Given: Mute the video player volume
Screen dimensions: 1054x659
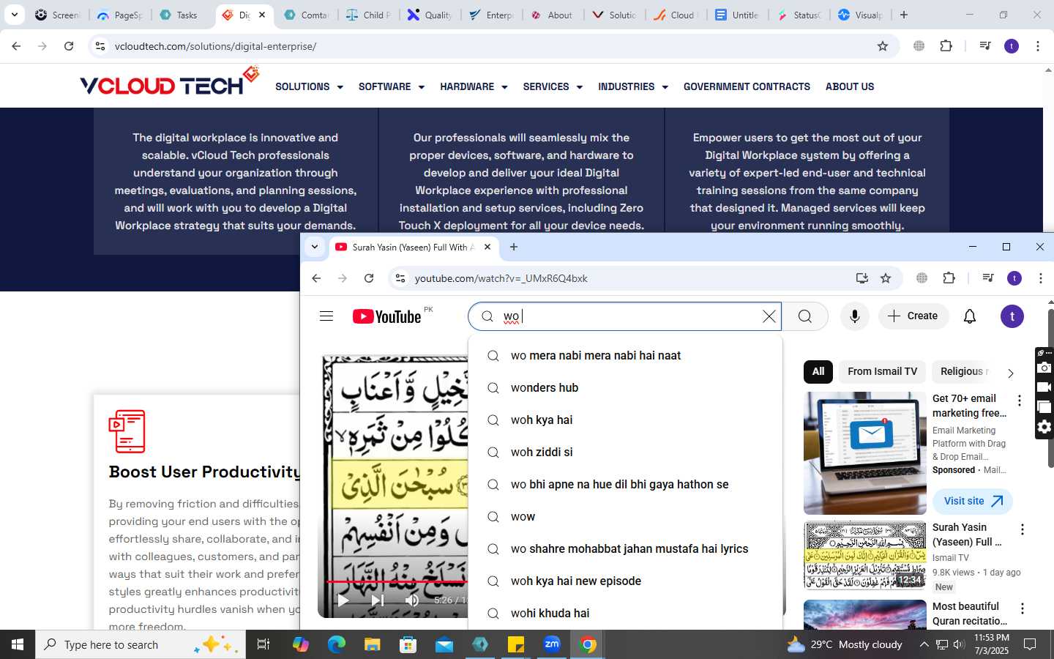Looking at the screenshot, I should 412,600.
